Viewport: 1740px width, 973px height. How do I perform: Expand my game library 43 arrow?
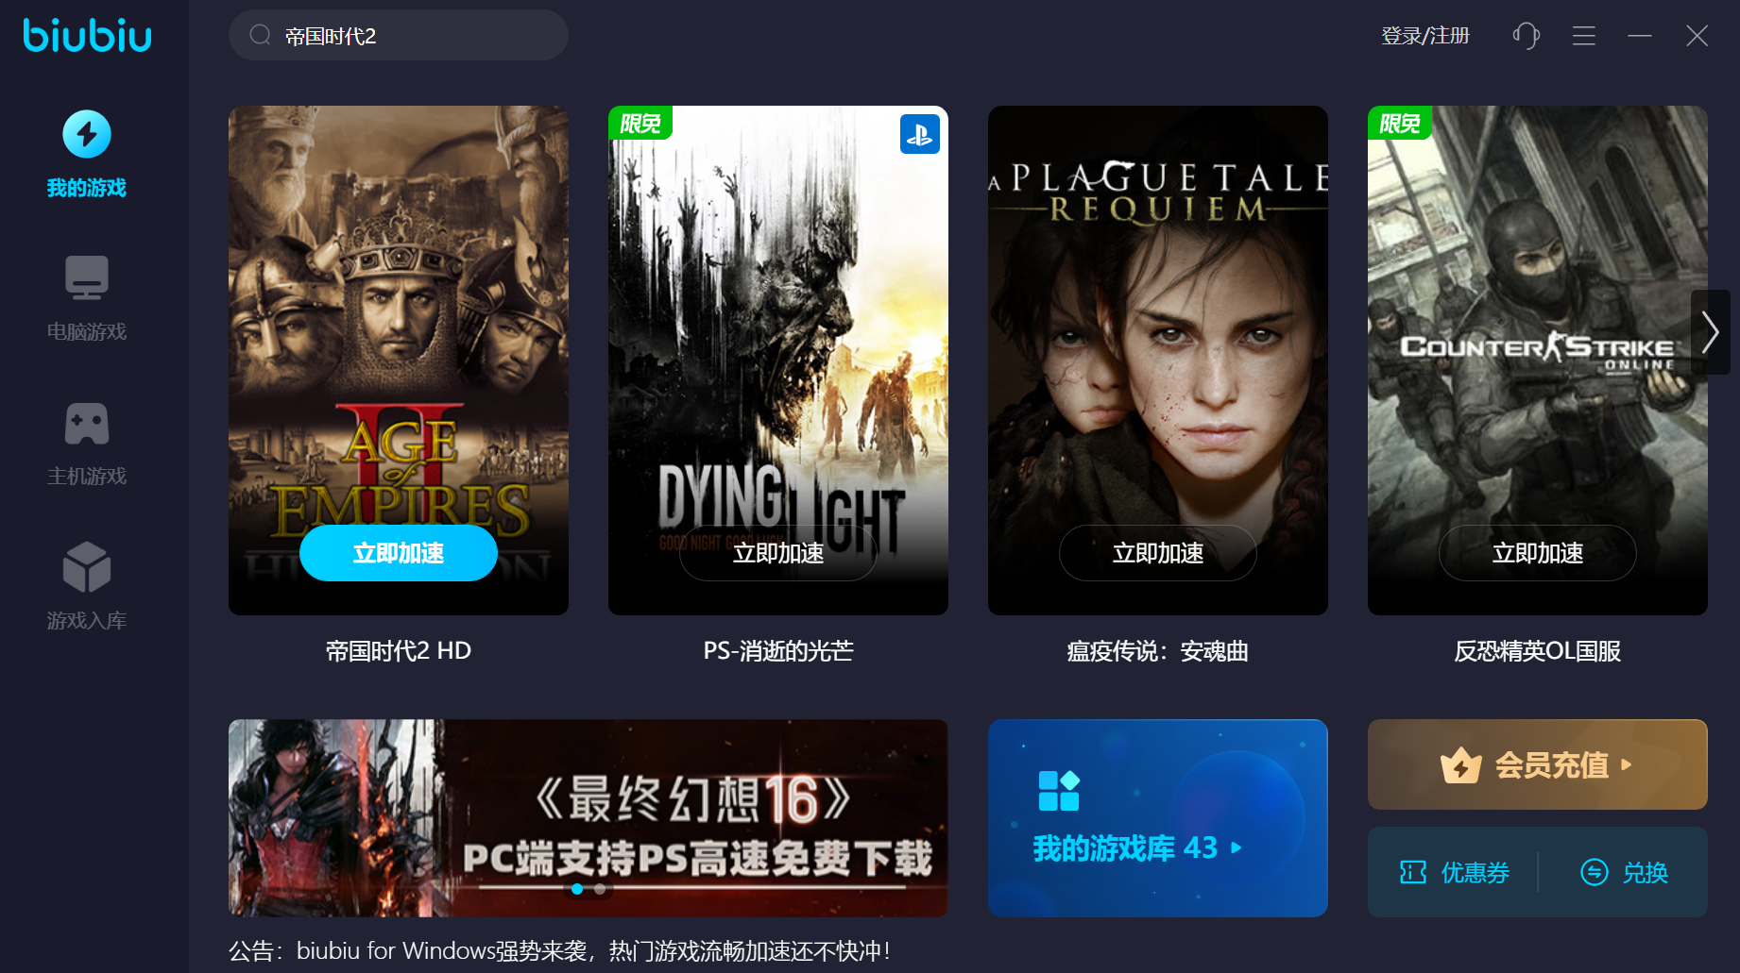(x=1237, y=848)
